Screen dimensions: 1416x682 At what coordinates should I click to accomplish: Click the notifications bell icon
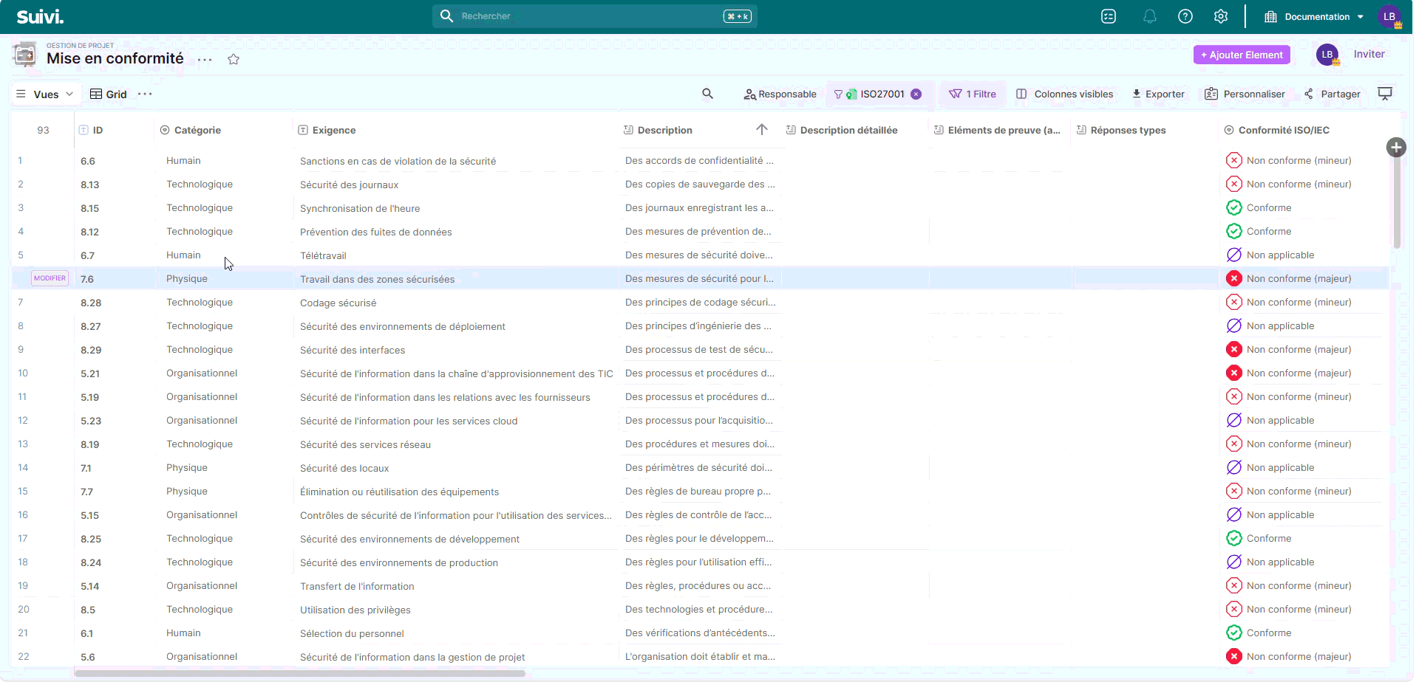tap(1149, 16)
